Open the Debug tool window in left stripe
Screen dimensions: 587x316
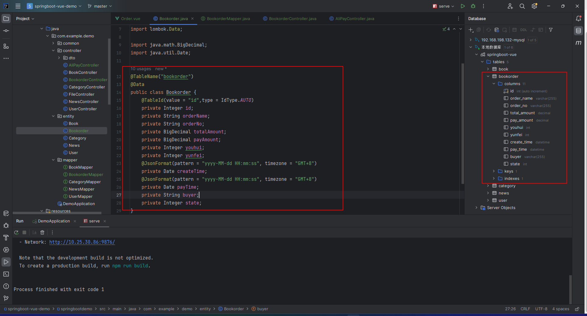pyautogui.click(x=6, y=225)
